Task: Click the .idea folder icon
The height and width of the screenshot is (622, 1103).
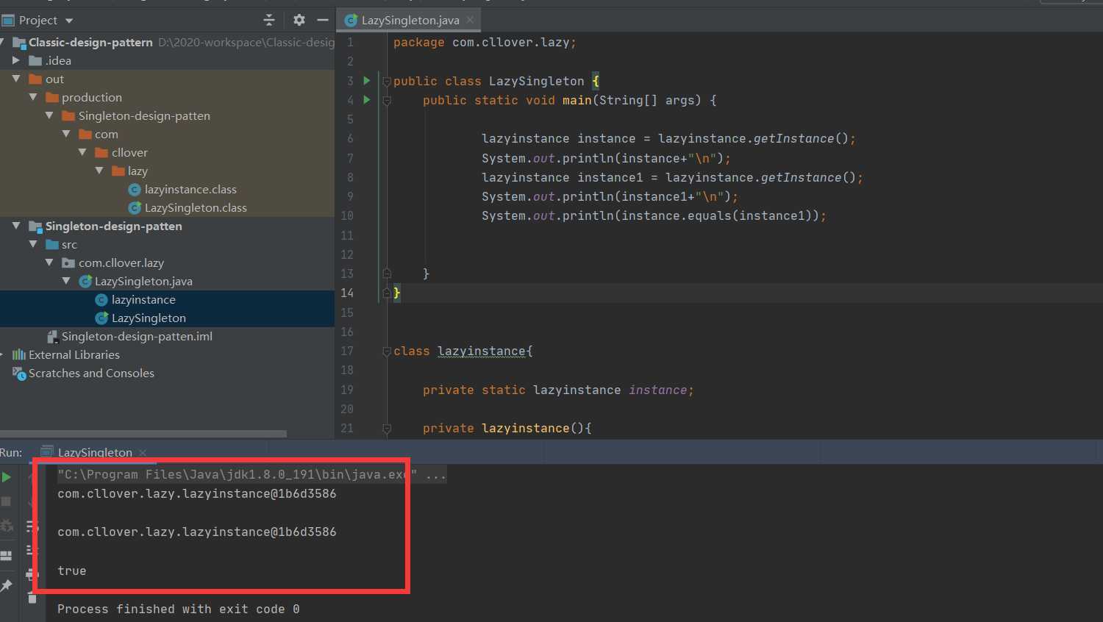Action: 35,61
